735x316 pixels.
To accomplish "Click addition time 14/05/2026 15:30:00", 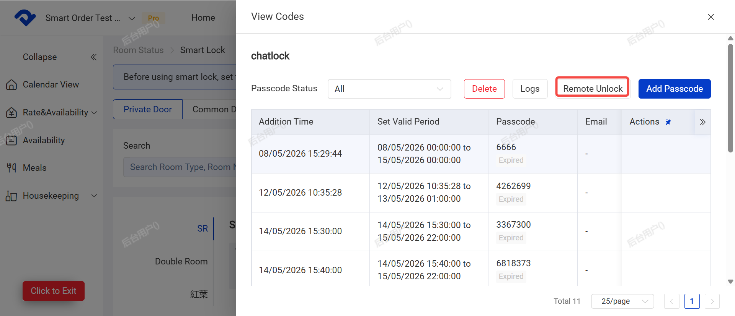I will (x=300, y=231).
